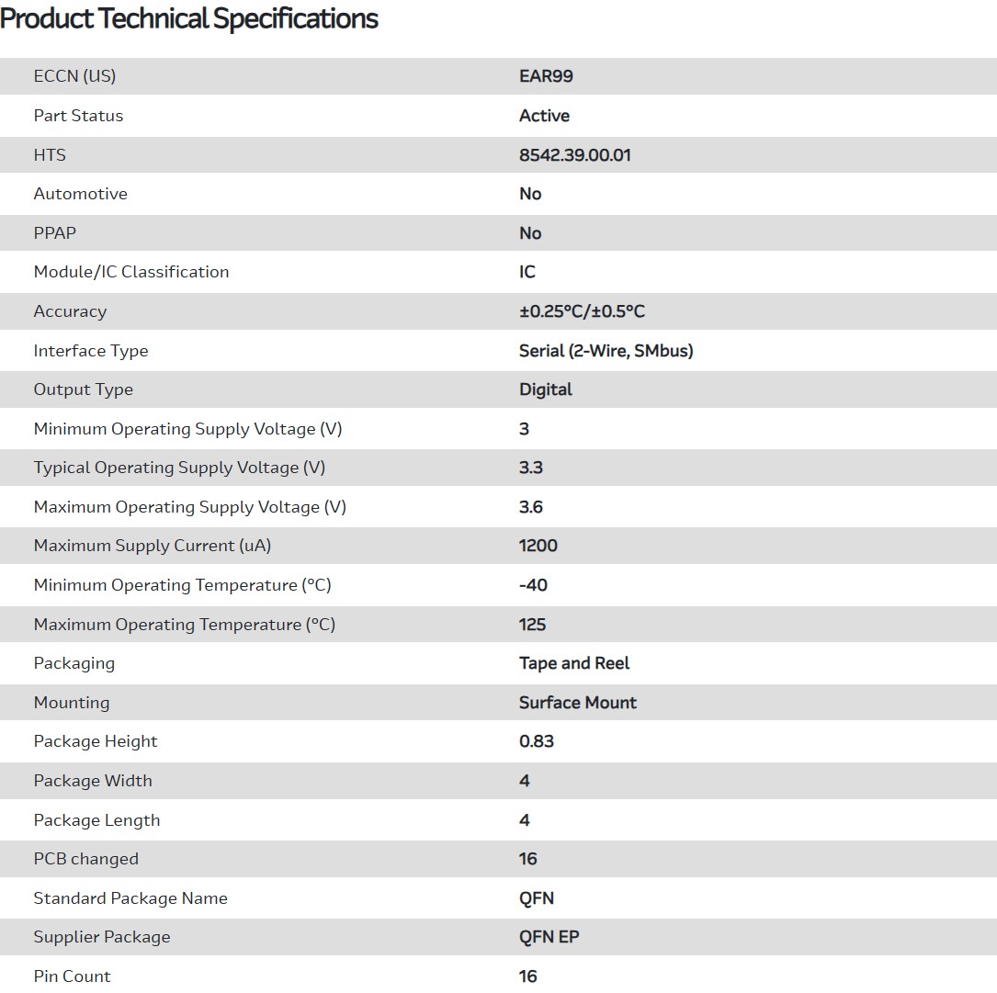Screen dimensions: 997x993
Task: Click the HTS code 8542.39.00.01
Action: pyautogui.click(x=574, y=155)
